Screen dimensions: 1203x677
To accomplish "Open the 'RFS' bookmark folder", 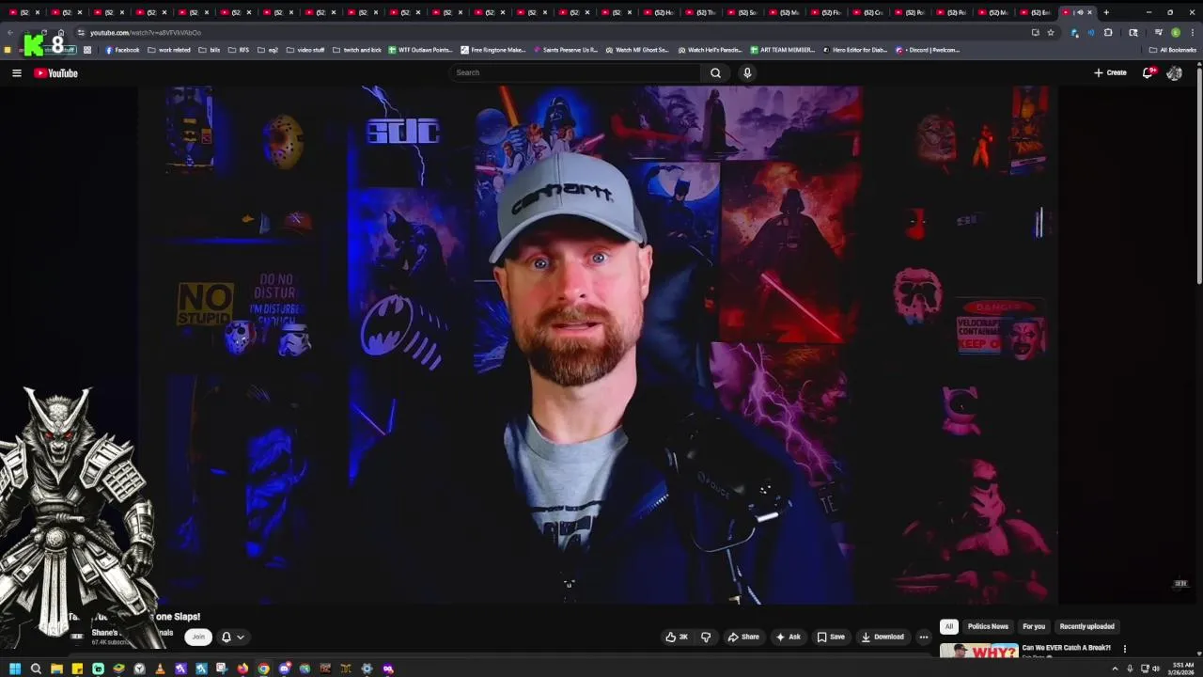I will point(238,50).
